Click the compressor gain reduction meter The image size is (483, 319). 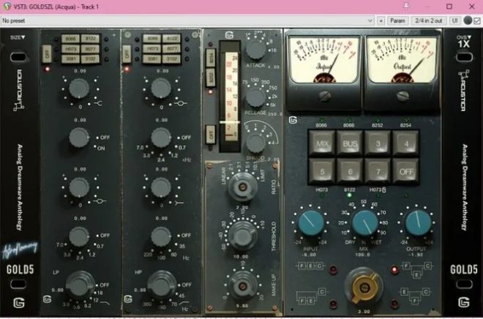(x=230, y=97)
